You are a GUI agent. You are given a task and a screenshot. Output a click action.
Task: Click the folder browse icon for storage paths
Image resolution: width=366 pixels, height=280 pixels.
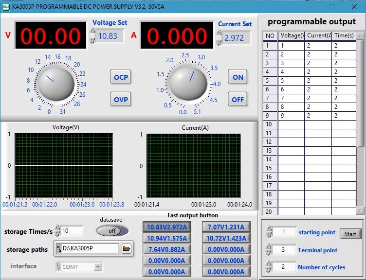tap(127, 249)
